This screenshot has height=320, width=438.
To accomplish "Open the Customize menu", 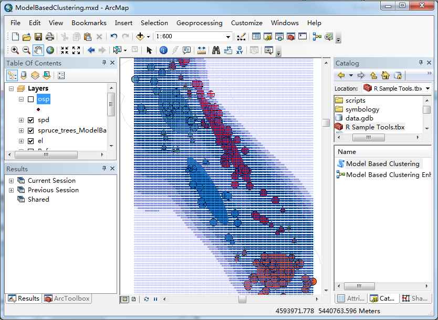I will [247, 23].
